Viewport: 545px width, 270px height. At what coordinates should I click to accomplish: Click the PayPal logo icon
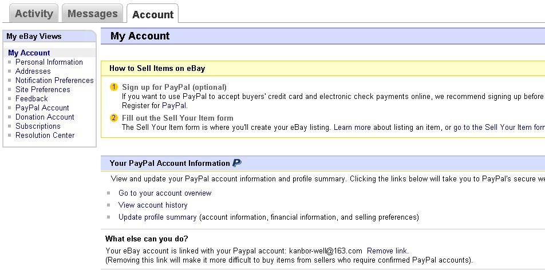pyautogui.click(x=237, y=163)
